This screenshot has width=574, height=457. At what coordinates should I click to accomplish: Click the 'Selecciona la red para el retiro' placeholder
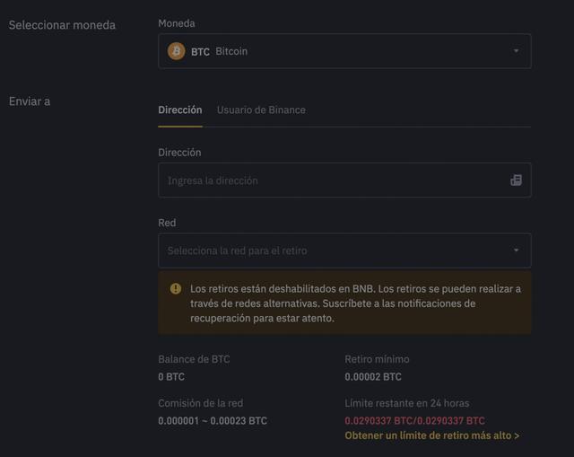(x=237, y=250)
